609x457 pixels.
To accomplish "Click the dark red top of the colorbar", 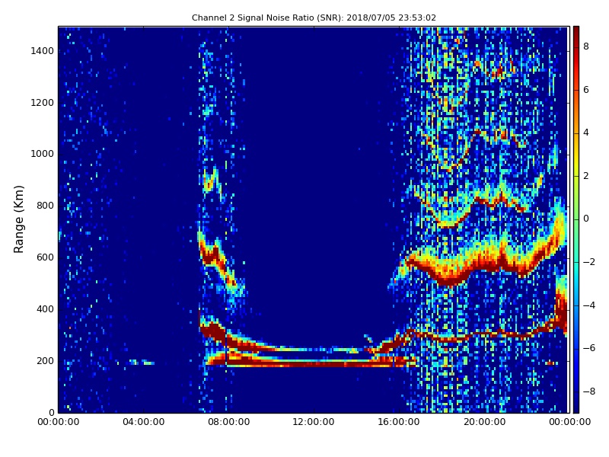I will pyautogui.click(x=576, y=33).
